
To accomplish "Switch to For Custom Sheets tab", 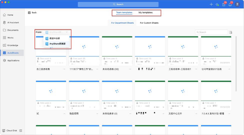I will point(149,23).
